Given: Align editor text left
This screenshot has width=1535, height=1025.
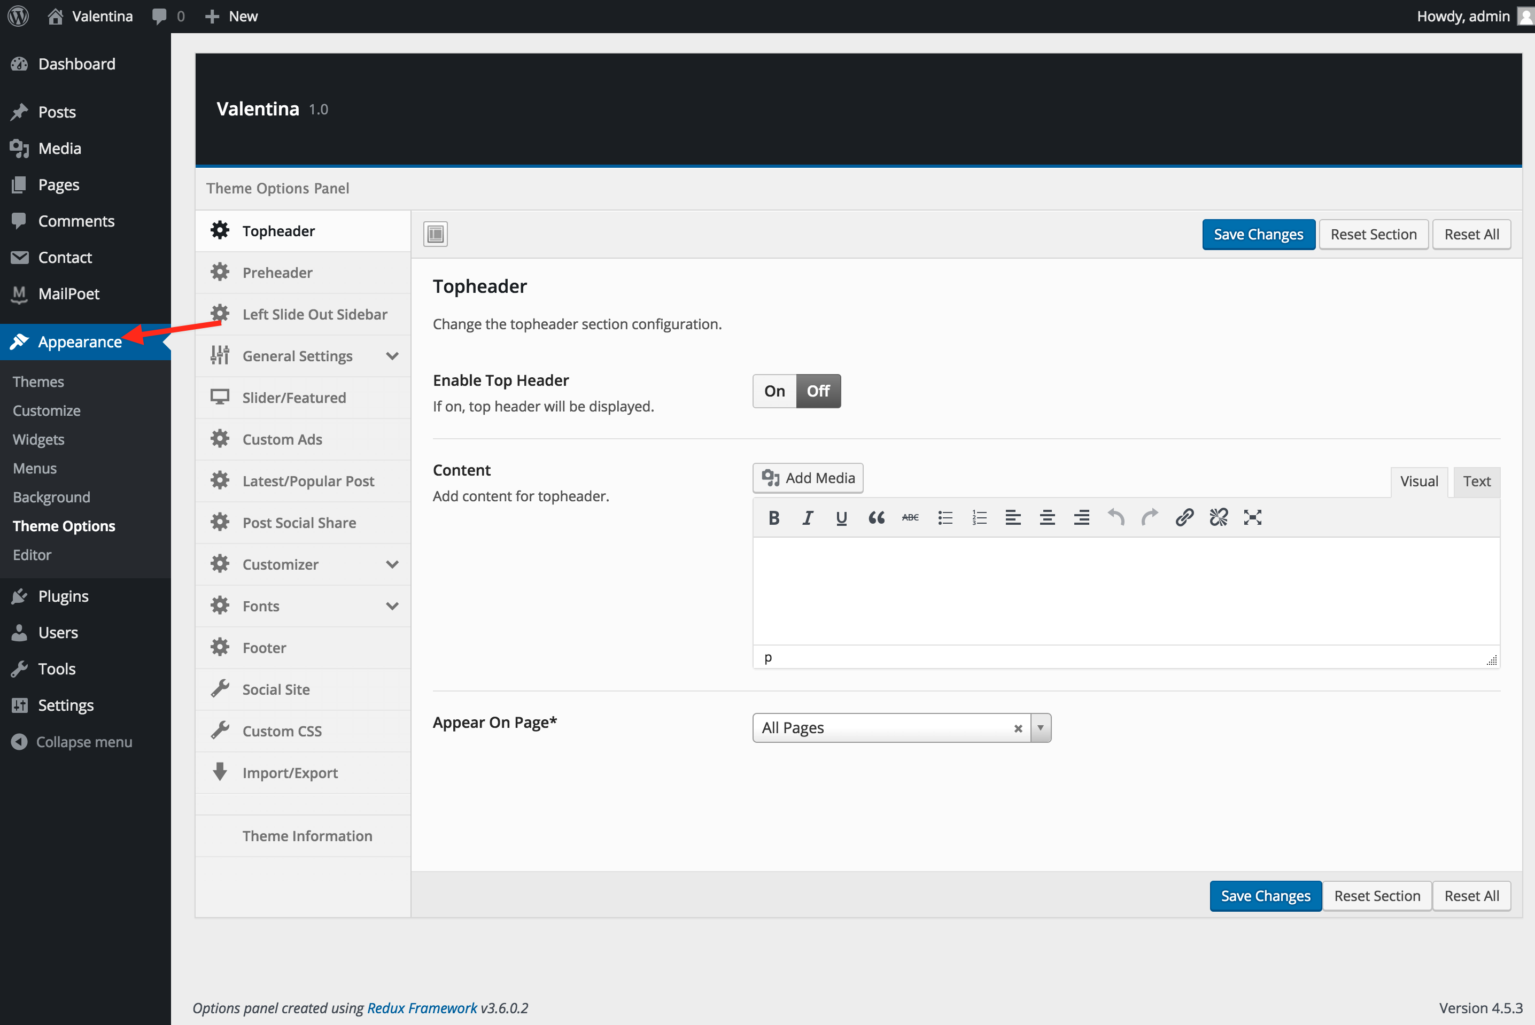Looking at the screenshot, I should [x=1013, y=518].
